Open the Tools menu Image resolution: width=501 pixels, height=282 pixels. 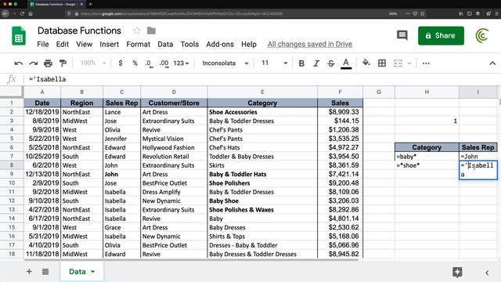pos(189,44)
